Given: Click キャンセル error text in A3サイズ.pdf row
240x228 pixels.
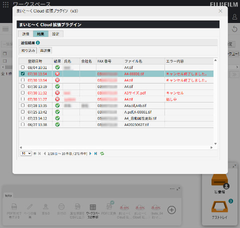Looking at the screenshot, I should (175, 93).
